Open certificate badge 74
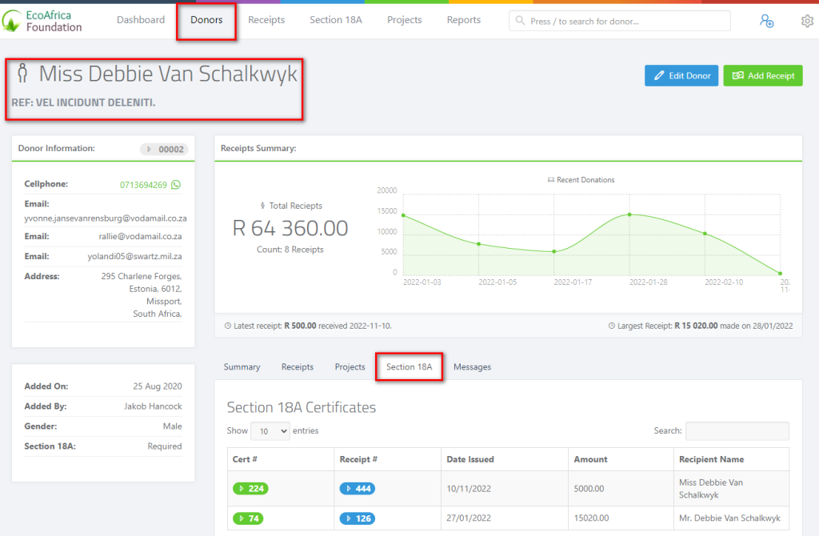819x536 pixels. coord(248,518)
